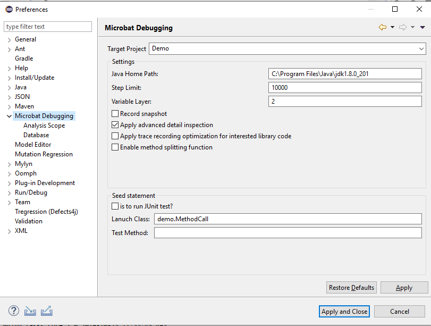Click the type filter text search box
The width and height of the screenshot is (431, 326).
(48, 27)
